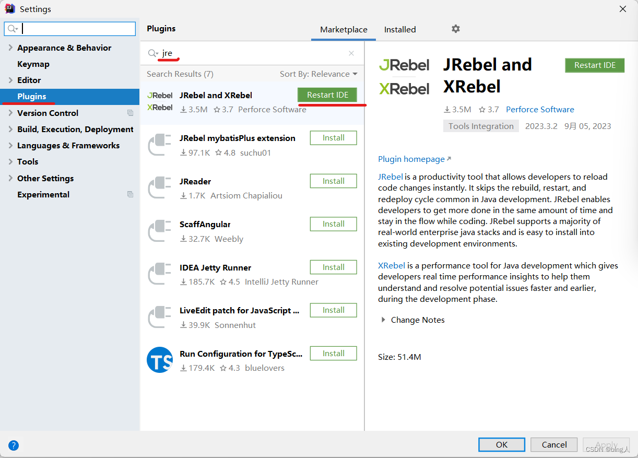Screen dimensions: 638x458
Task: Expand Appearance & Behavior section
Action: tap(10, 48)
